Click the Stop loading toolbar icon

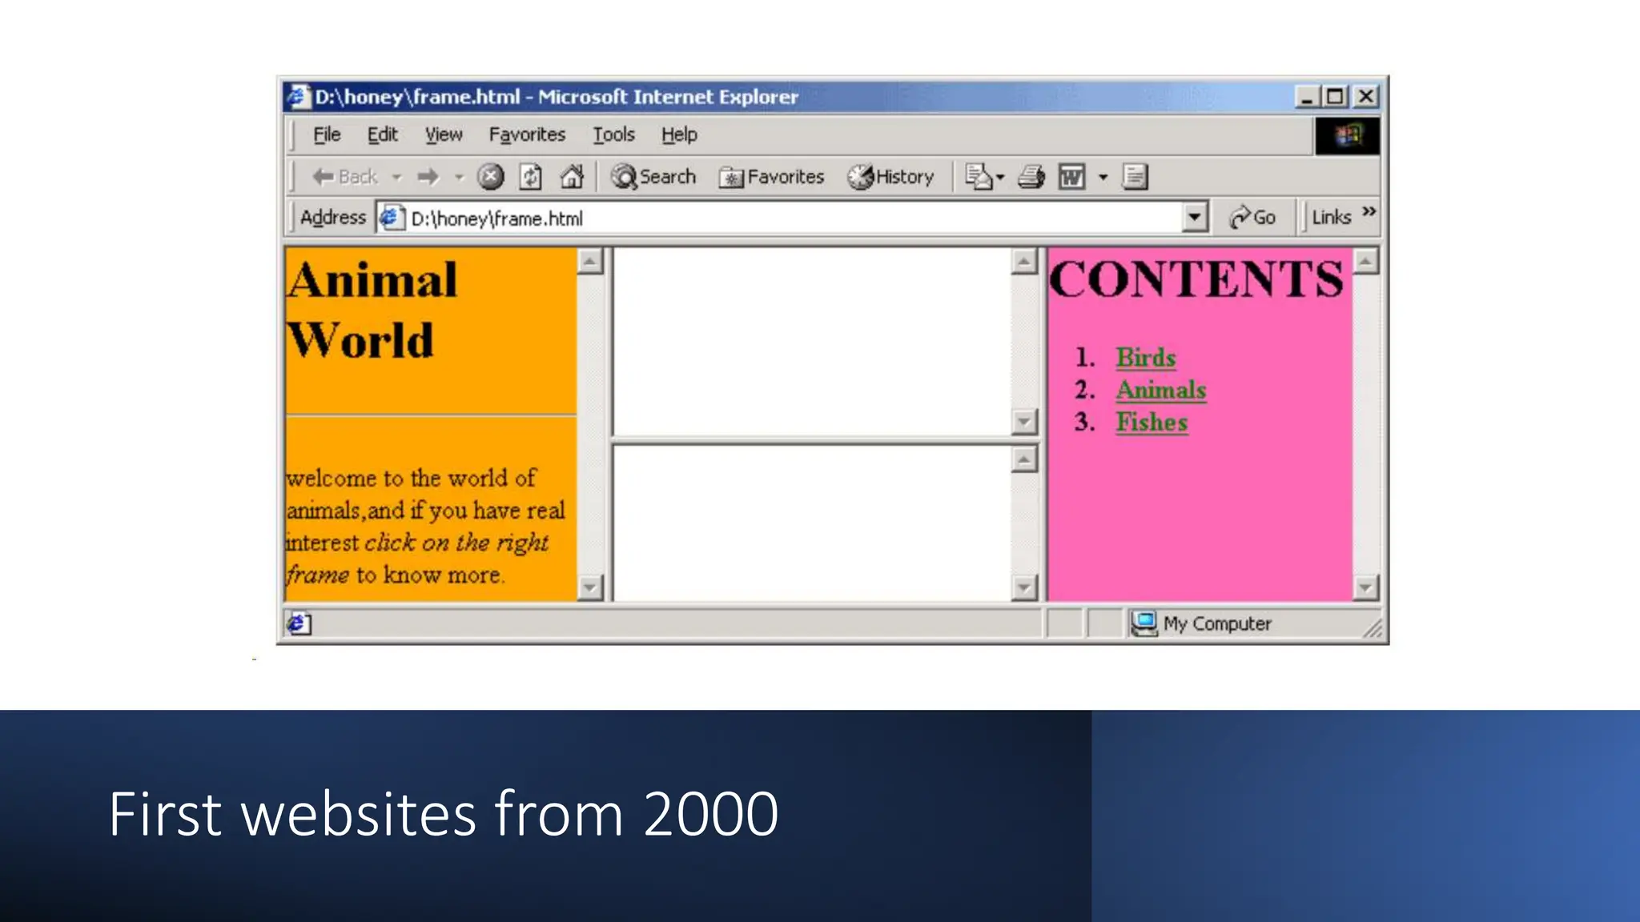point(491,177)
